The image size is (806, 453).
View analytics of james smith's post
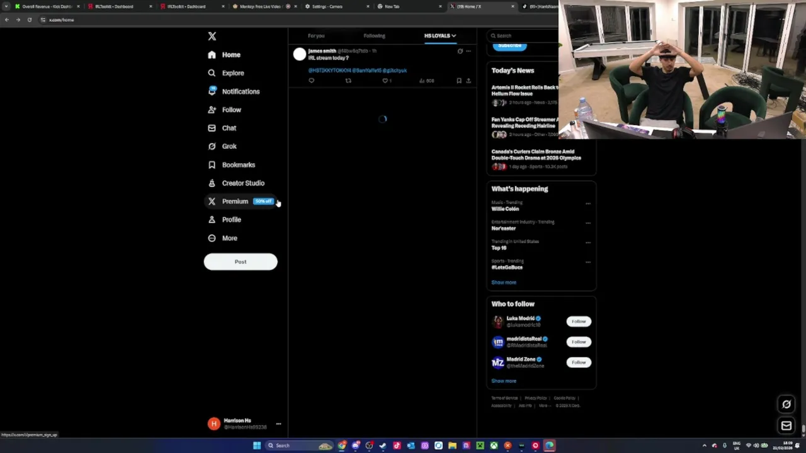coord(426,81)
